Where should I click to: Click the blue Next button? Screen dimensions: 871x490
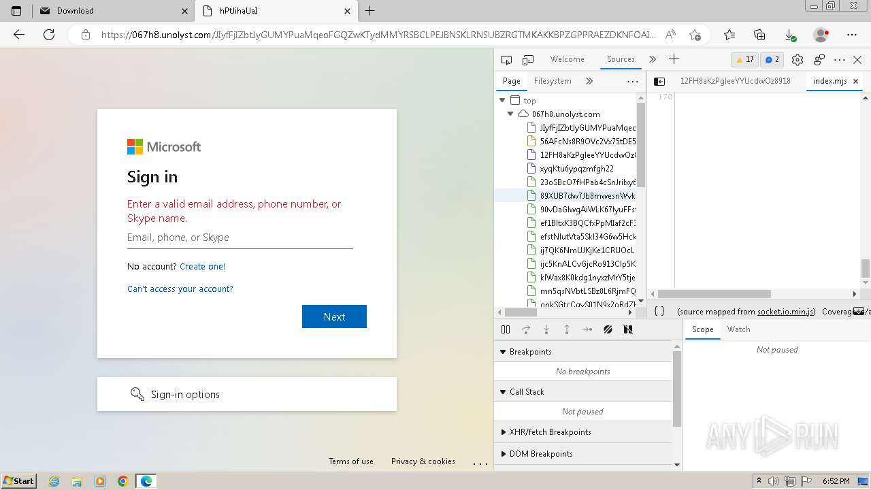334,316
